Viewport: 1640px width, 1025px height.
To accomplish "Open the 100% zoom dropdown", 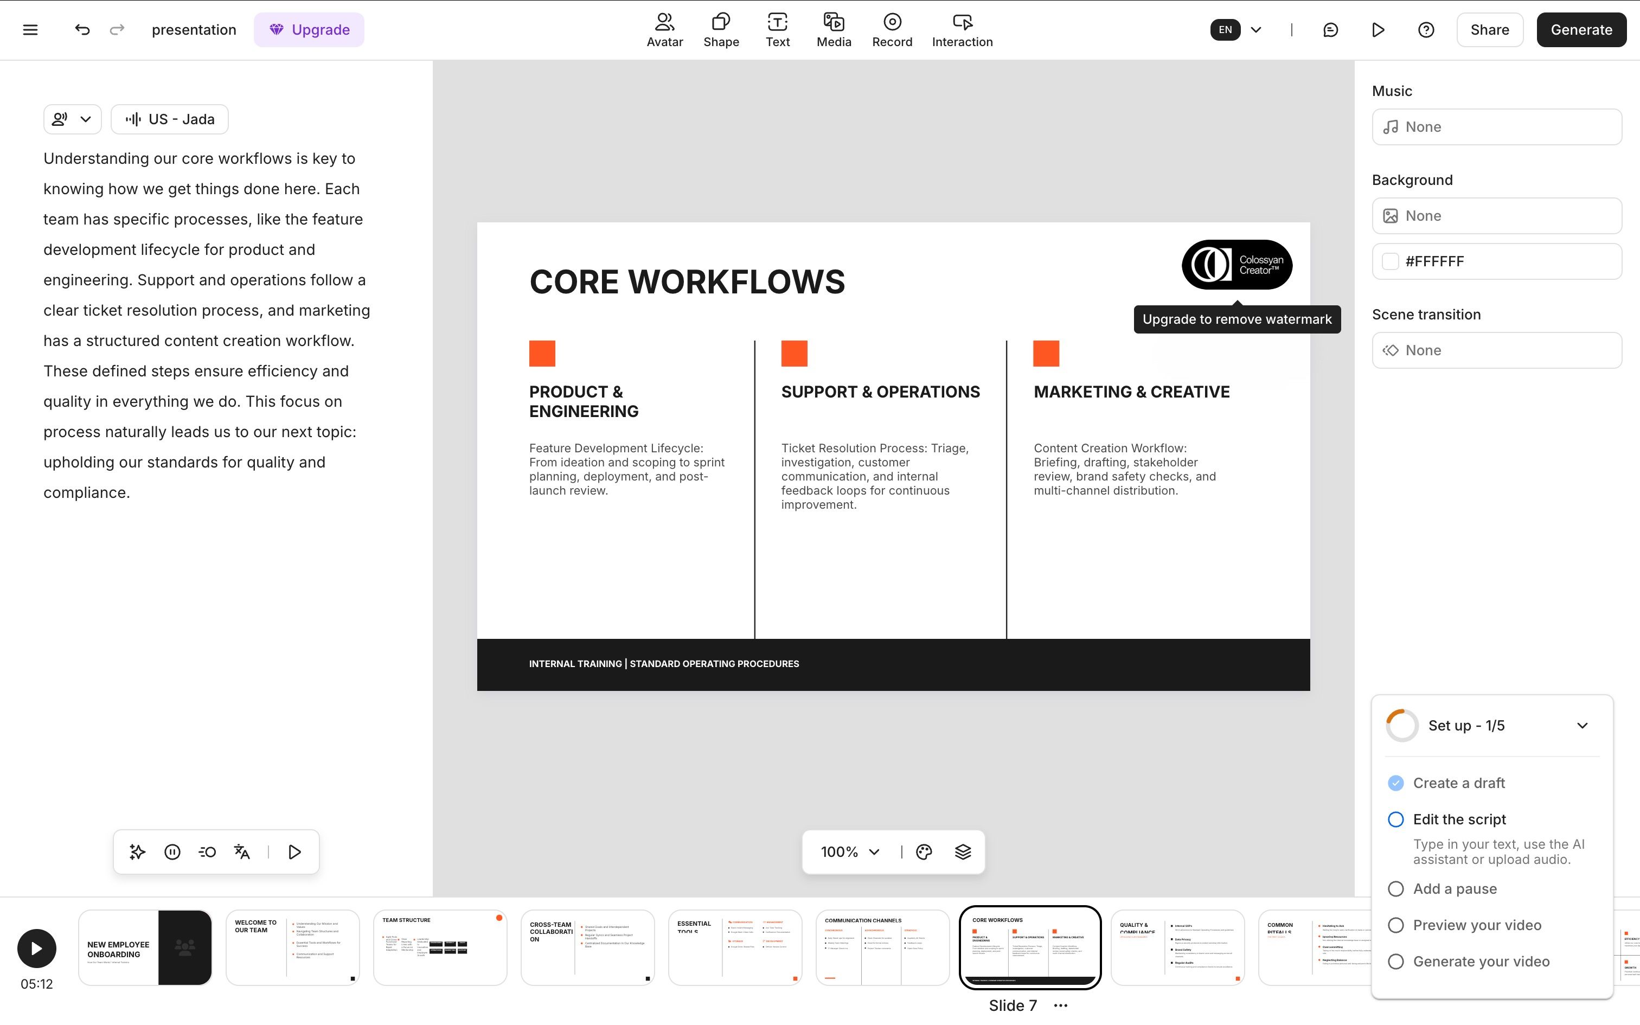I will [850, 851].
